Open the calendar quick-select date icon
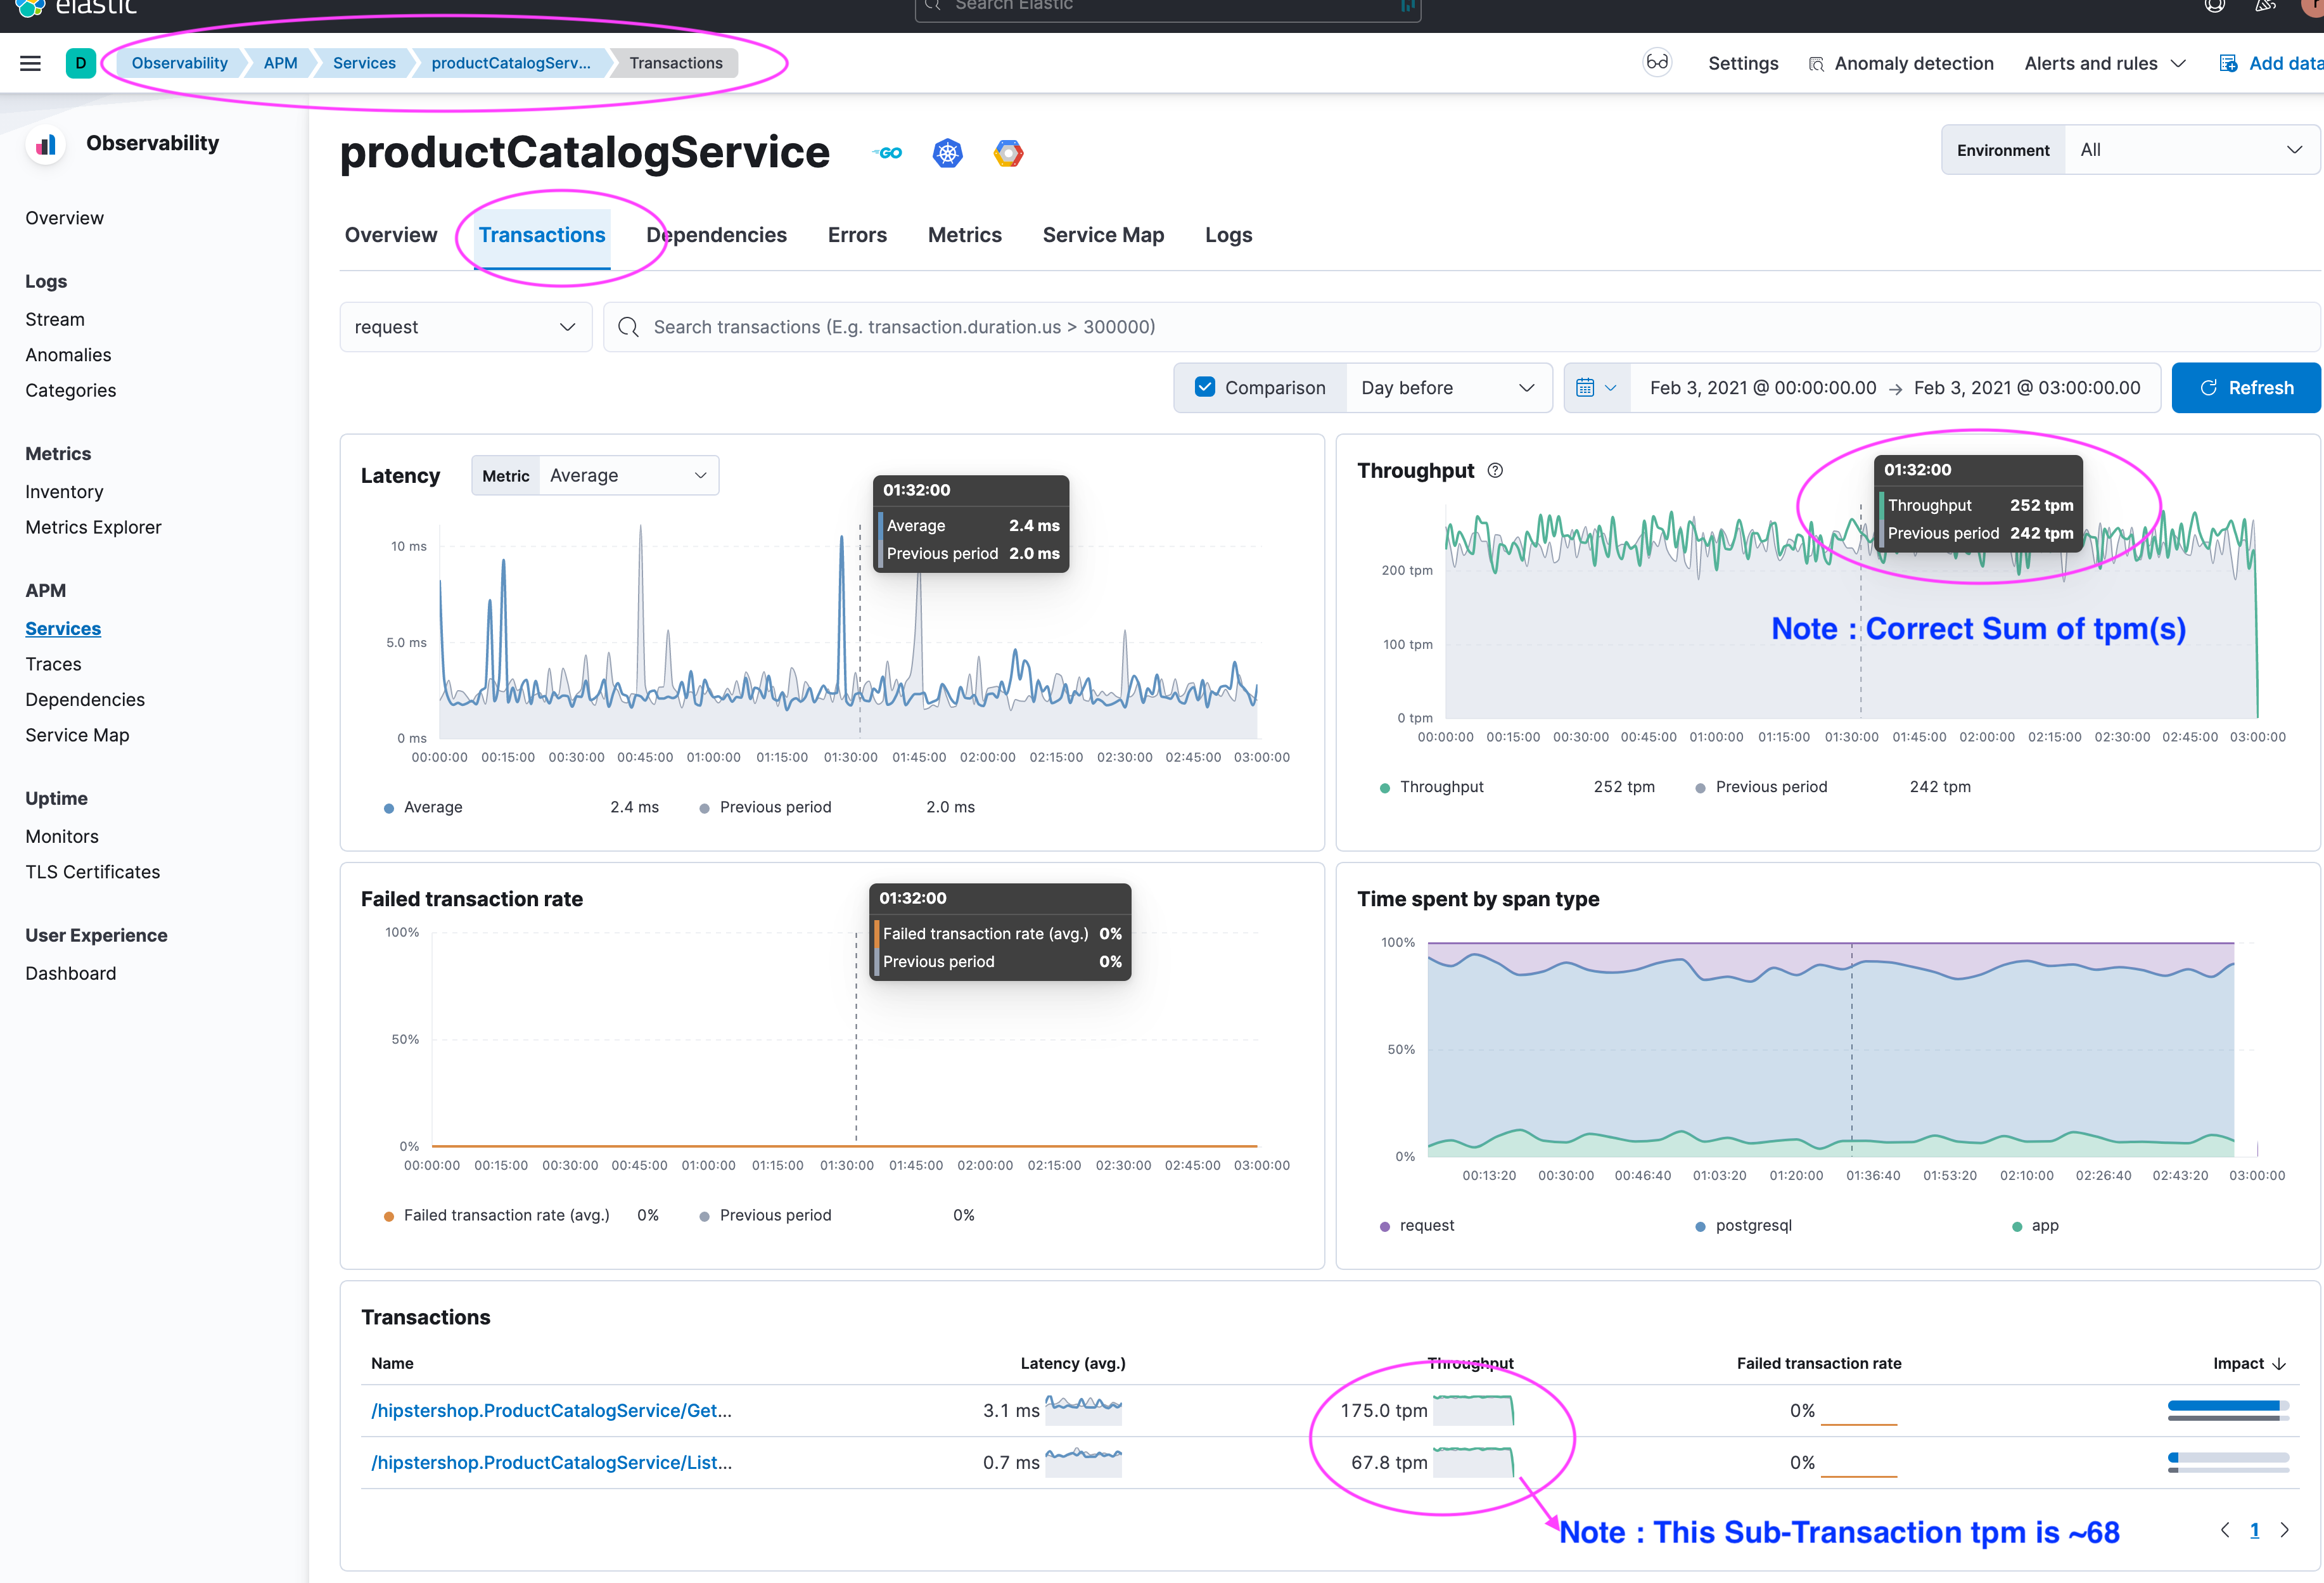The image size is (2324, 1583). 1596,388
